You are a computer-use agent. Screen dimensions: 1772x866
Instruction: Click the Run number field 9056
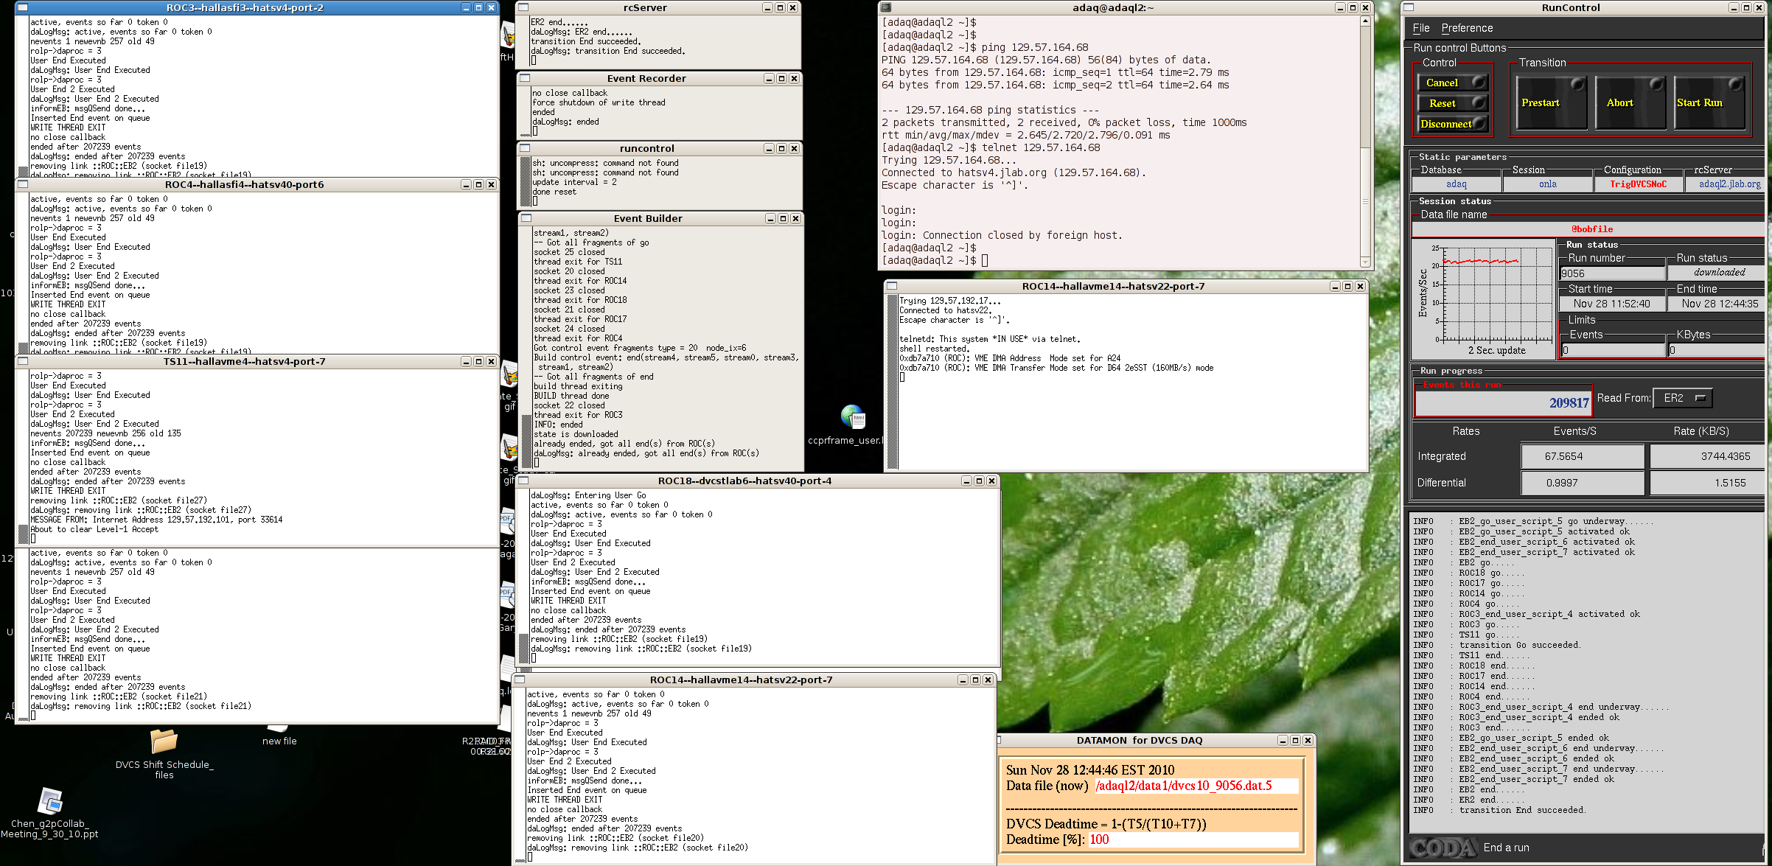1612,273
